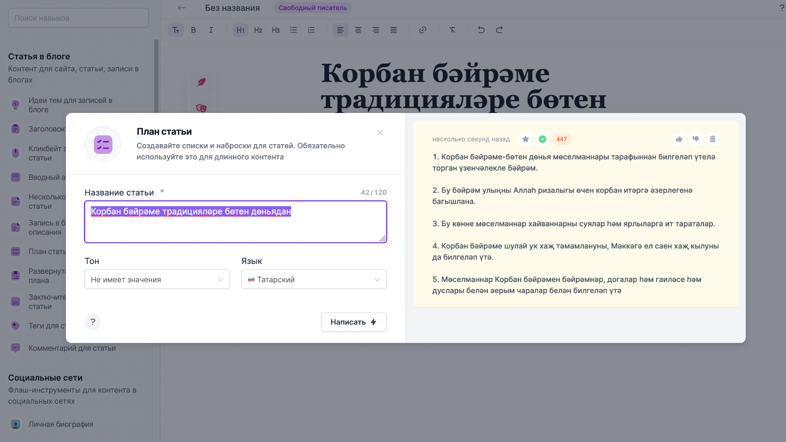The height and width of the screenshot is (442, 786).
Task: Click the несколько секунд назад timestamp
Action: [471, 139]
